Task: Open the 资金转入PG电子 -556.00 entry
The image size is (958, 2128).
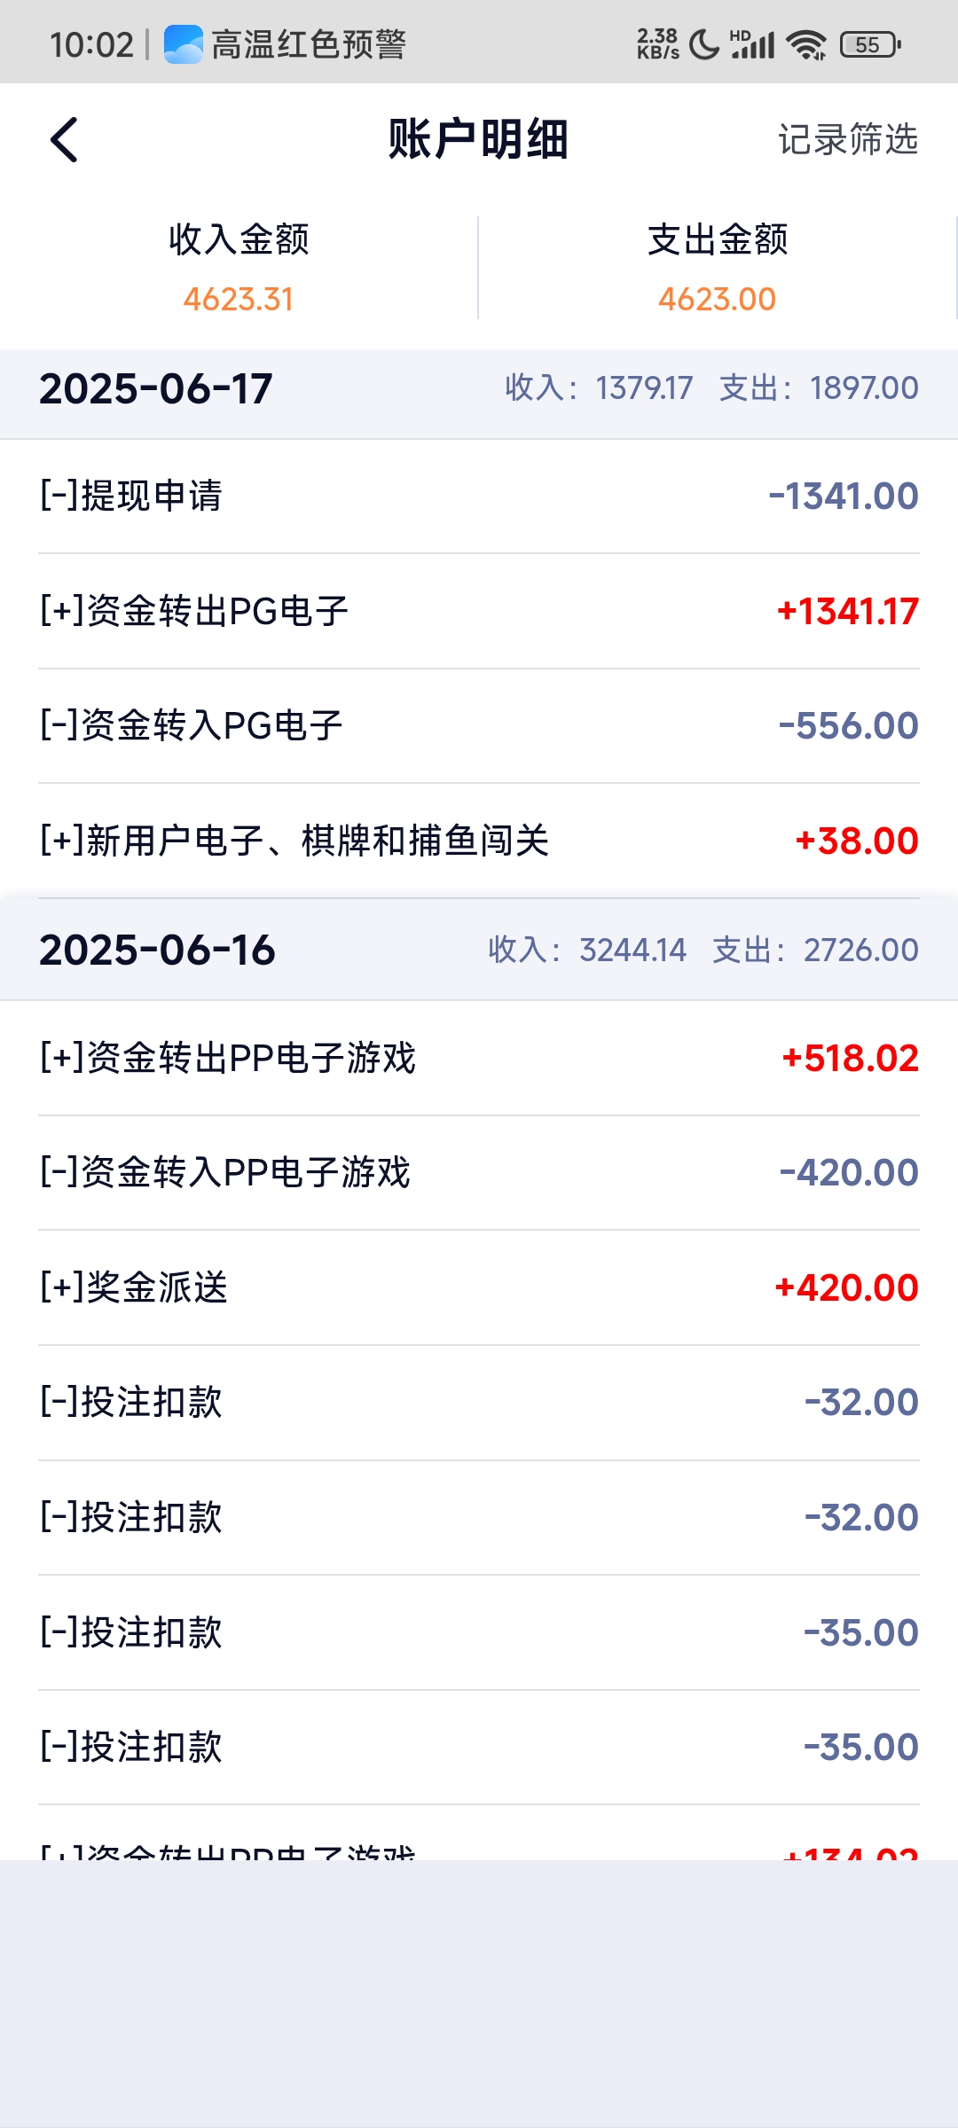Action: 479,726
